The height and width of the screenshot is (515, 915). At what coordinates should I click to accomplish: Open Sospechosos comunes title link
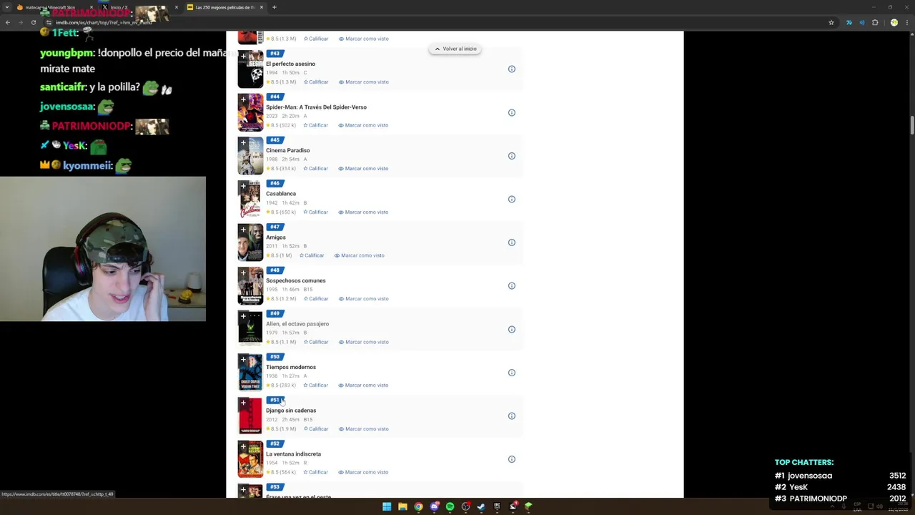tap(295, 280)
